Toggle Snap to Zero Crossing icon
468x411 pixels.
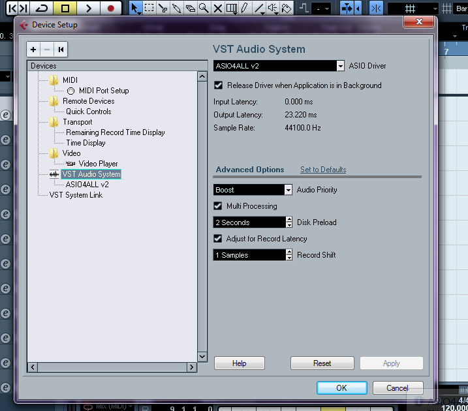click(304, 8)
